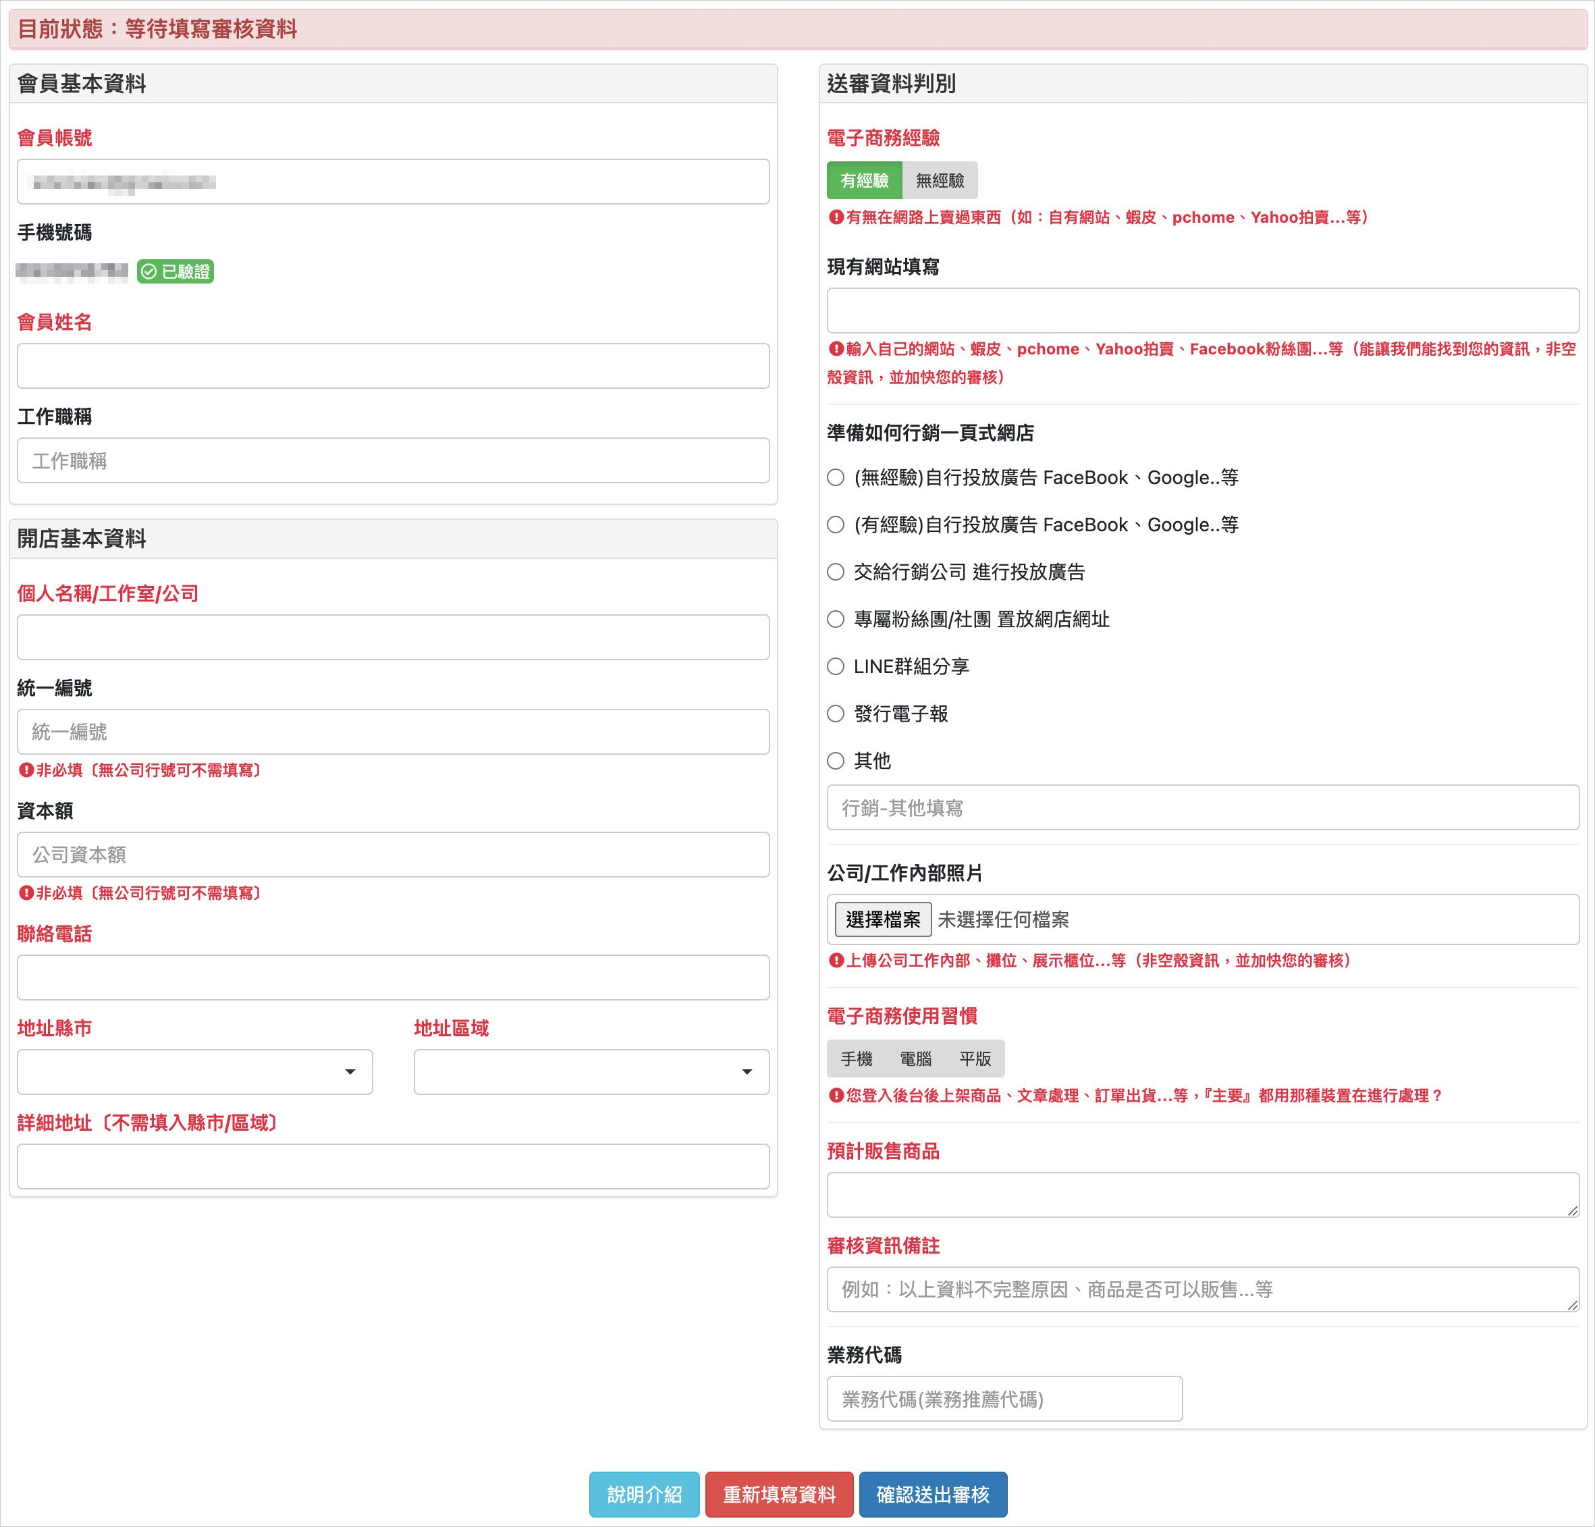Choose the 發行電子報 radio button

coord(836,714)
